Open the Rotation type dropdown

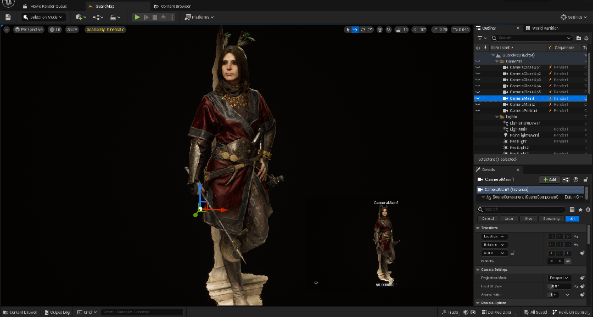[494, 245]
